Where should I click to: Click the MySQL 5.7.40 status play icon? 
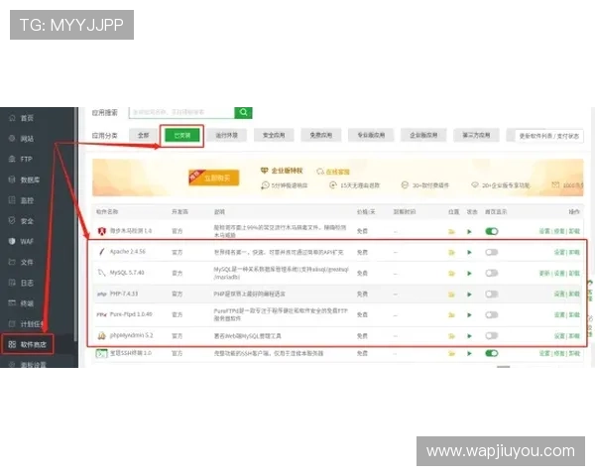tap(469, 274)
